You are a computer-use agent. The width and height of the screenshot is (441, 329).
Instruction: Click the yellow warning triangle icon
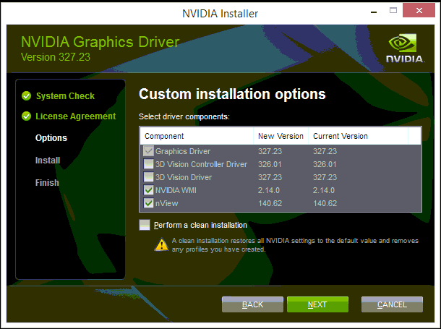(161, 244)
